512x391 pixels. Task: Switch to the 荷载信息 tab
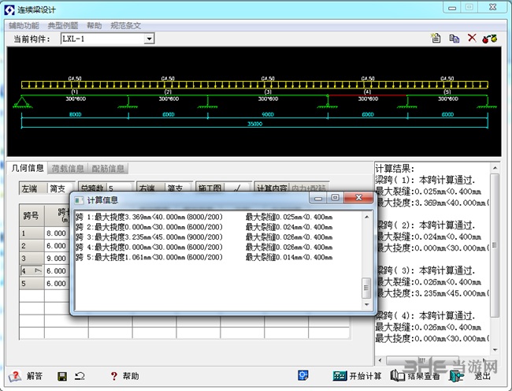click(68, 169)
